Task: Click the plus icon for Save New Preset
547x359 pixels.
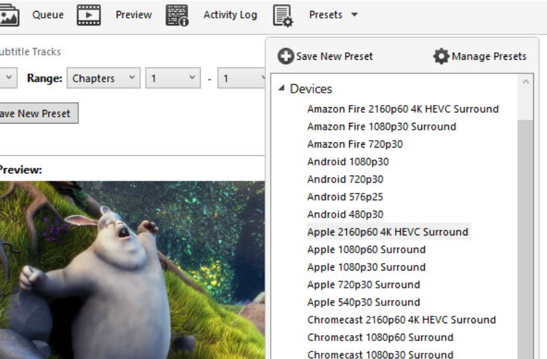Action: [286, 56]
